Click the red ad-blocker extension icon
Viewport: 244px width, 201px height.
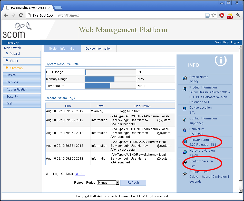click(x=222, y=15)
